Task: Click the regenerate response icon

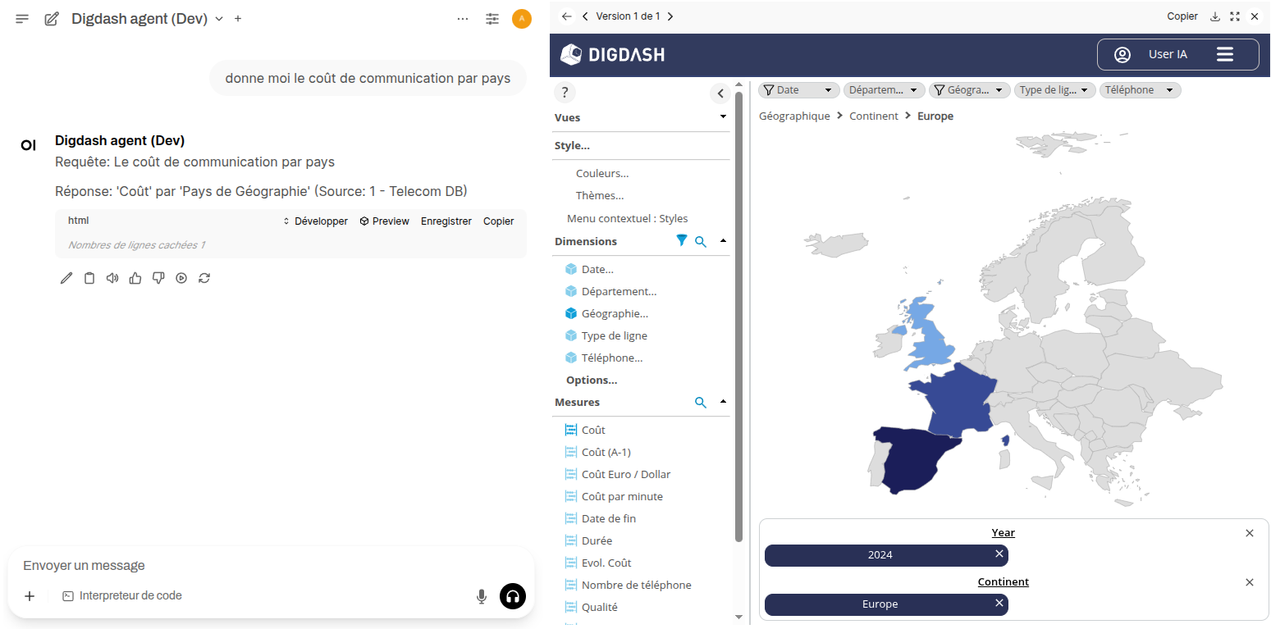Action: coord(204,278)
